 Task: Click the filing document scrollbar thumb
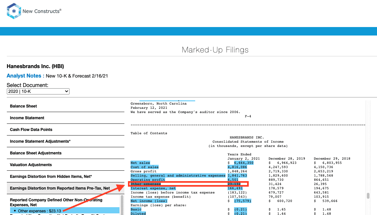pos(368,195)
